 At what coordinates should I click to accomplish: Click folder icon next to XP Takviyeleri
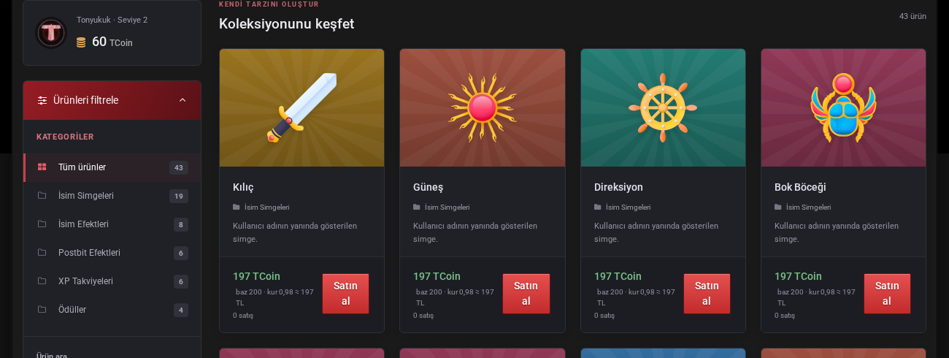coord(42,281)
